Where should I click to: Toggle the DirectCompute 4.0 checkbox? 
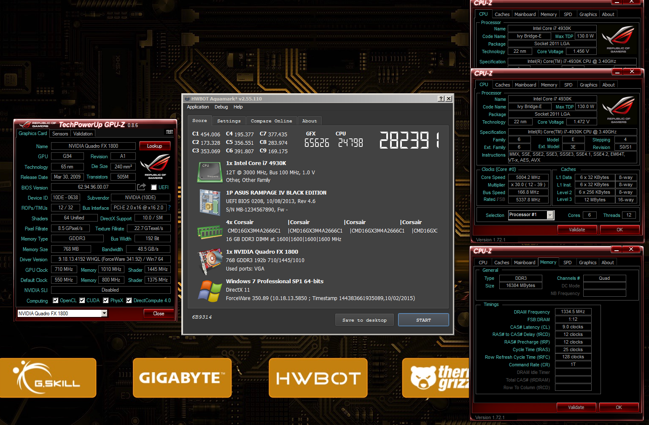pos(129,300)
